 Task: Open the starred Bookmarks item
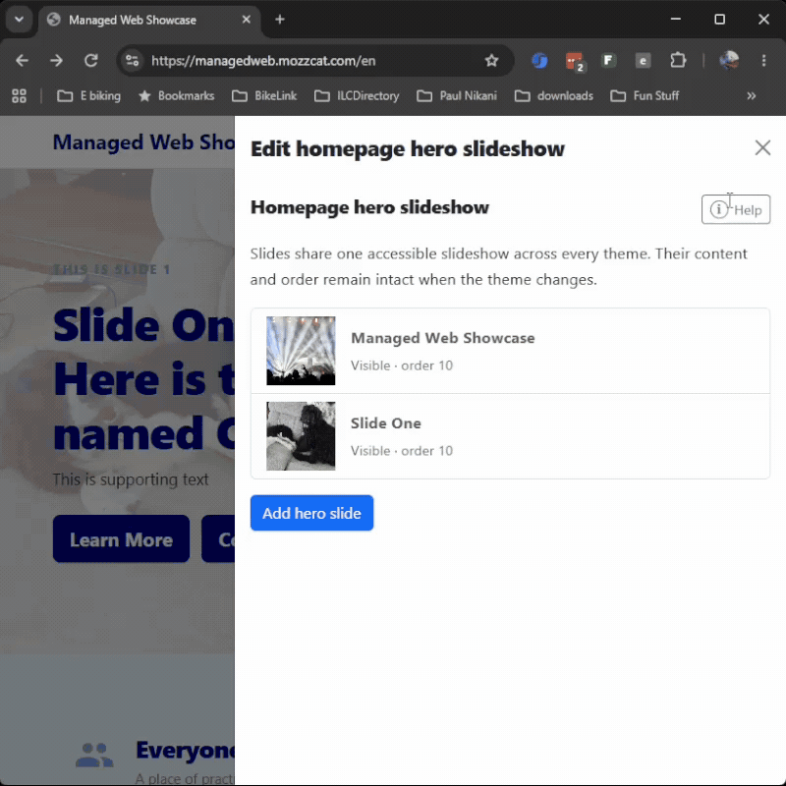point(177,95)
